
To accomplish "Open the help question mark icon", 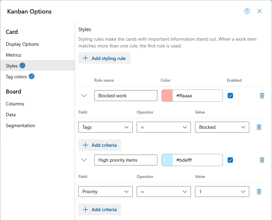I will pos(247,11).
